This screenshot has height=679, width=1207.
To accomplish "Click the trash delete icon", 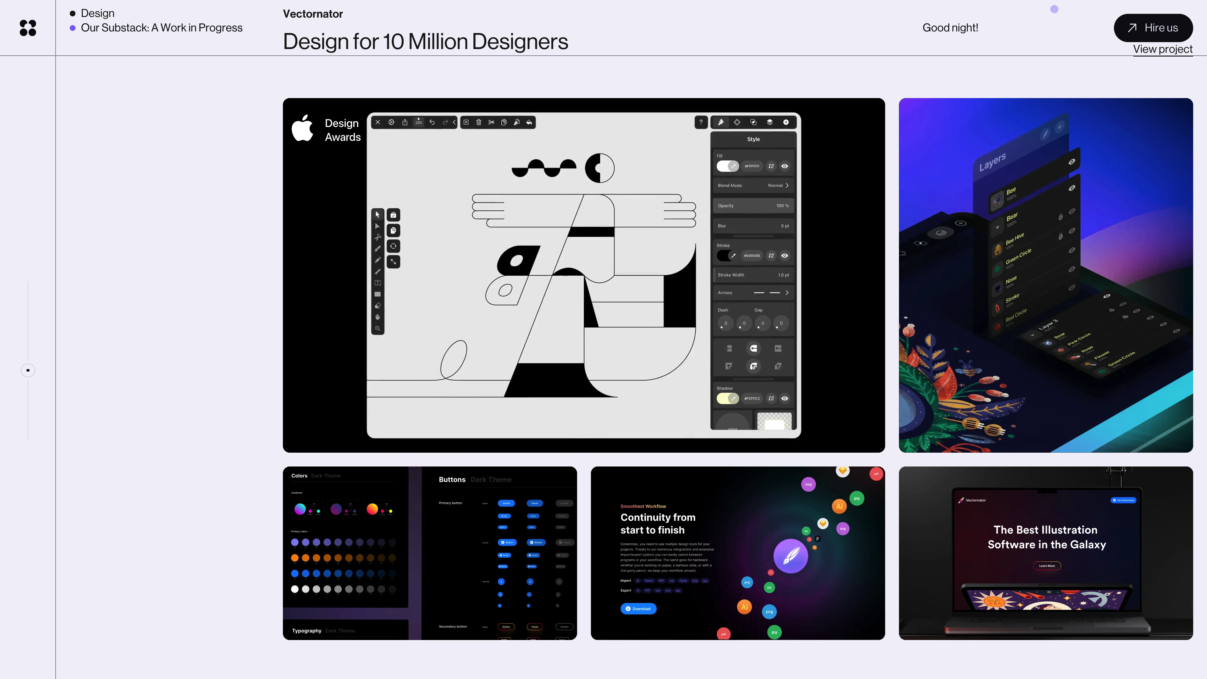I will (478, 122).
